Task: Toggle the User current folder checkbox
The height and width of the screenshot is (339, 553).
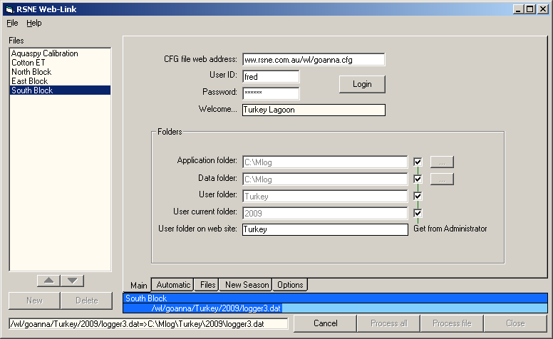Action: [418, 213]
